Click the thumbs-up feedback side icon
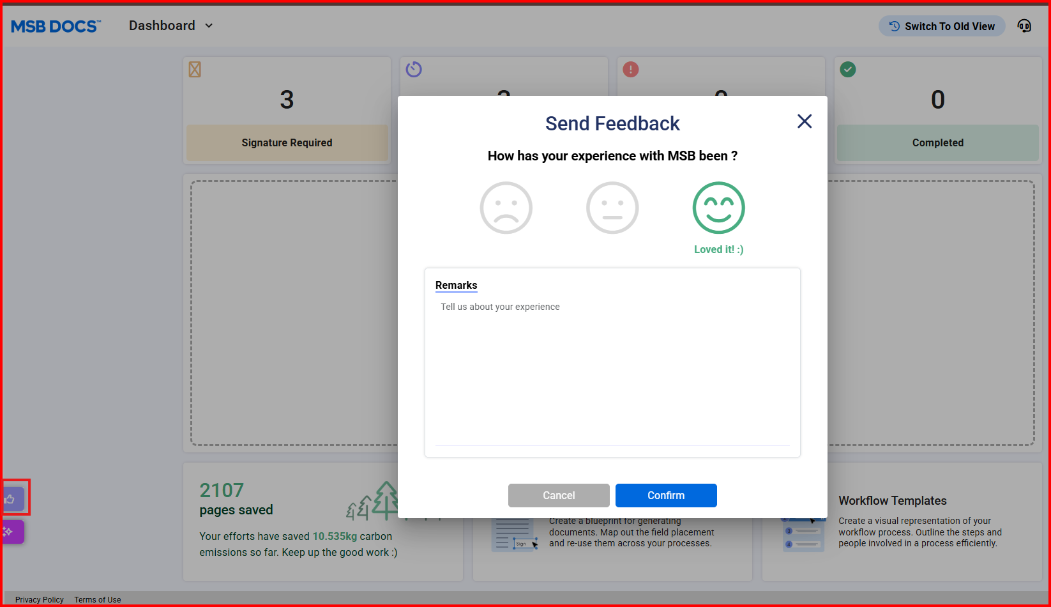 pyautogui.click(x=11, y=499)
